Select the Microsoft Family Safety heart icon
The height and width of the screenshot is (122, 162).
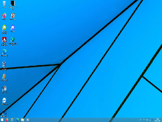pos(13,41)
